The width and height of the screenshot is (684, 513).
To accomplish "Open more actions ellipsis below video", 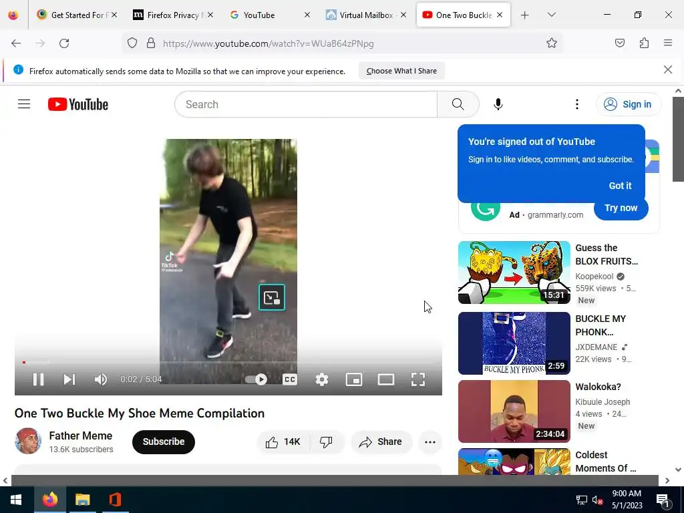I will (x=430, y=442).
